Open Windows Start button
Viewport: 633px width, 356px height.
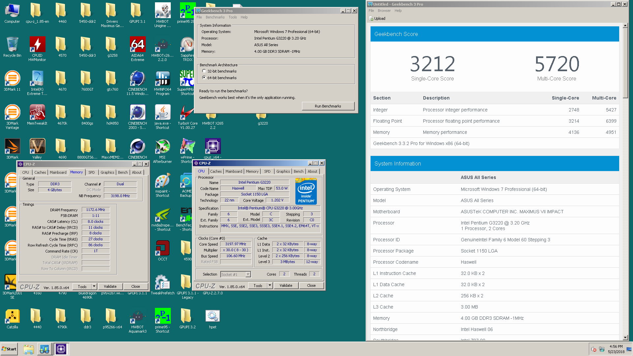coord(9,349)
